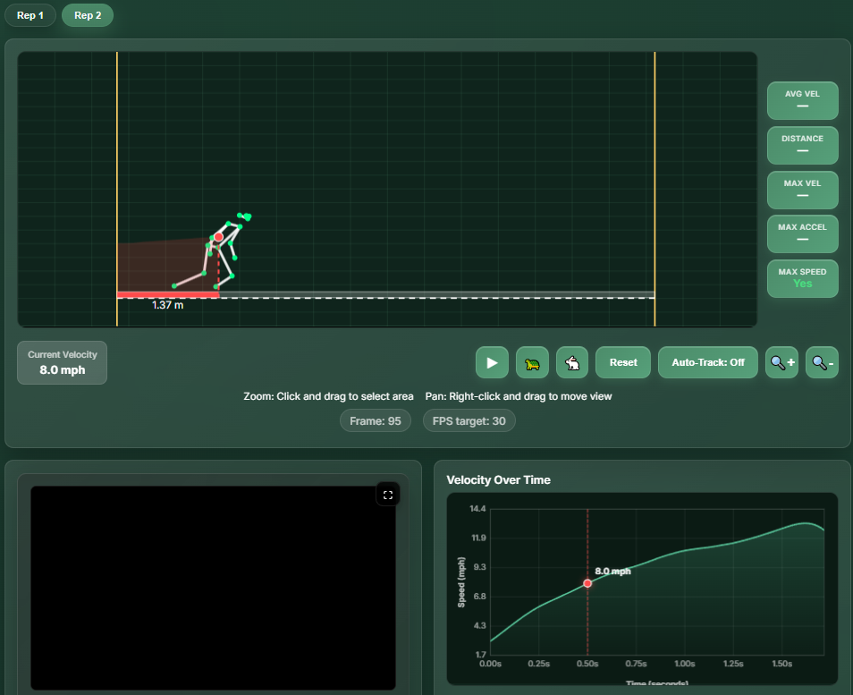This screenshot has height=695, width=853.
Task: Zoom out using the magnifier-minus icon
Action: point(822,362)
